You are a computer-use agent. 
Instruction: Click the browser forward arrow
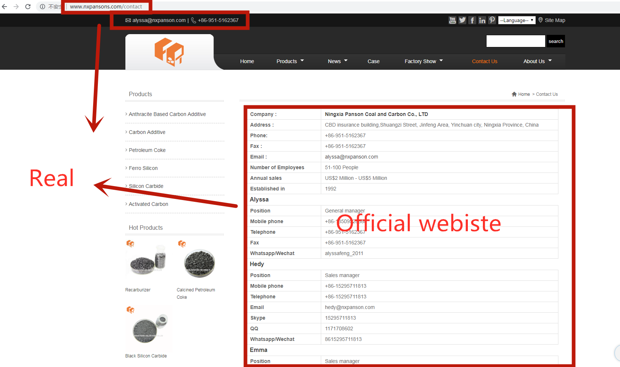pos(16,7)
